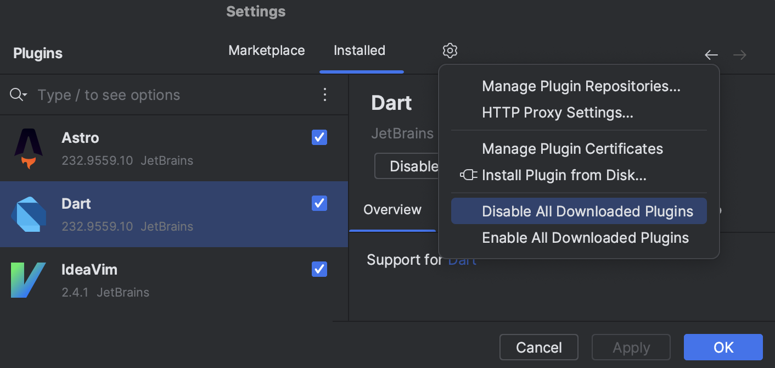
Task: Open search options via magnifier dropdown arrow
Action: point(18,94)
